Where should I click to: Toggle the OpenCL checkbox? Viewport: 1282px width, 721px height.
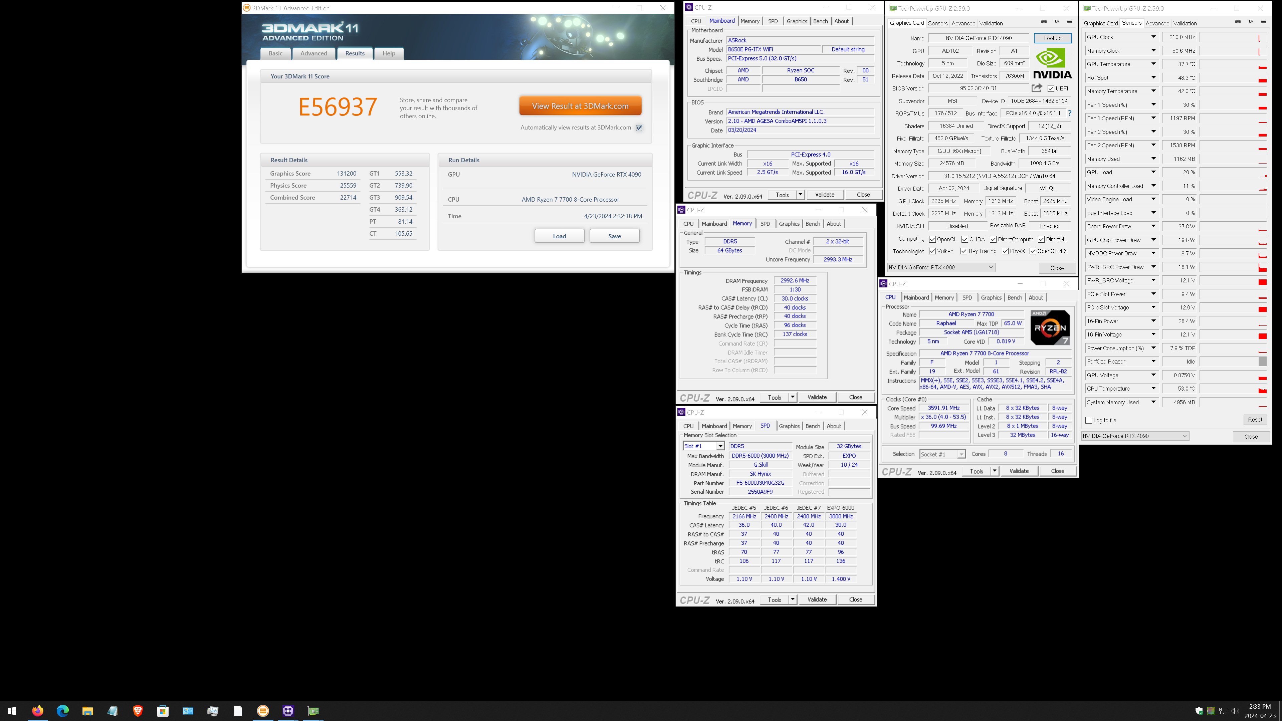(x=932, y=239)
